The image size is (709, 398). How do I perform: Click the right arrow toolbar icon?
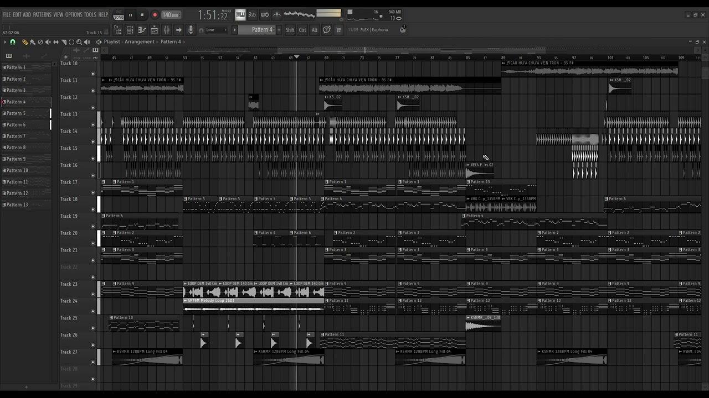pos(178,30)
